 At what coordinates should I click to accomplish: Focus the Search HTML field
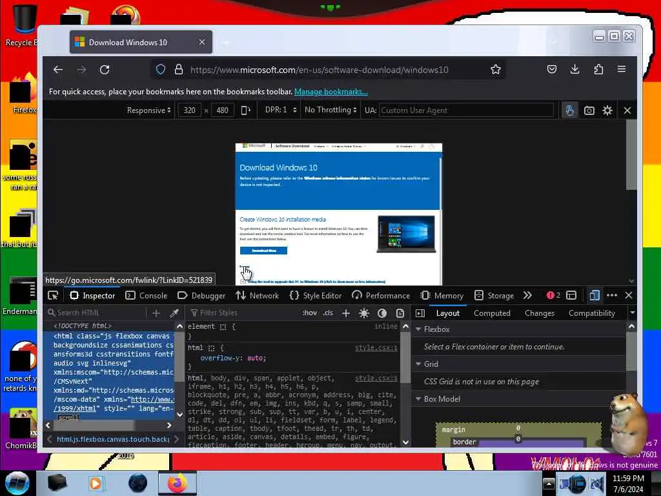pos(96,313)
